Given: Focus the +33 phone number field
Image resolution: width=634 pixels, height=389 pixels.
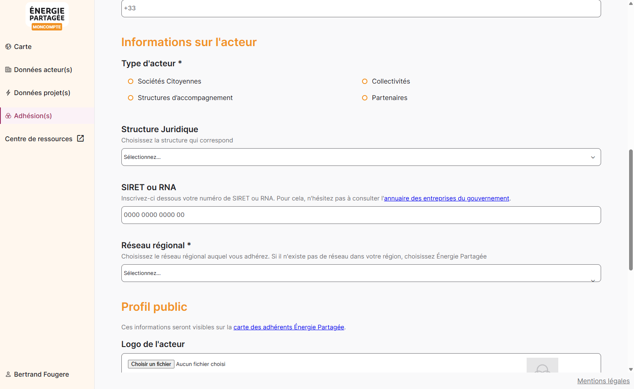Looking at the screenshot, I should [361, 8].
